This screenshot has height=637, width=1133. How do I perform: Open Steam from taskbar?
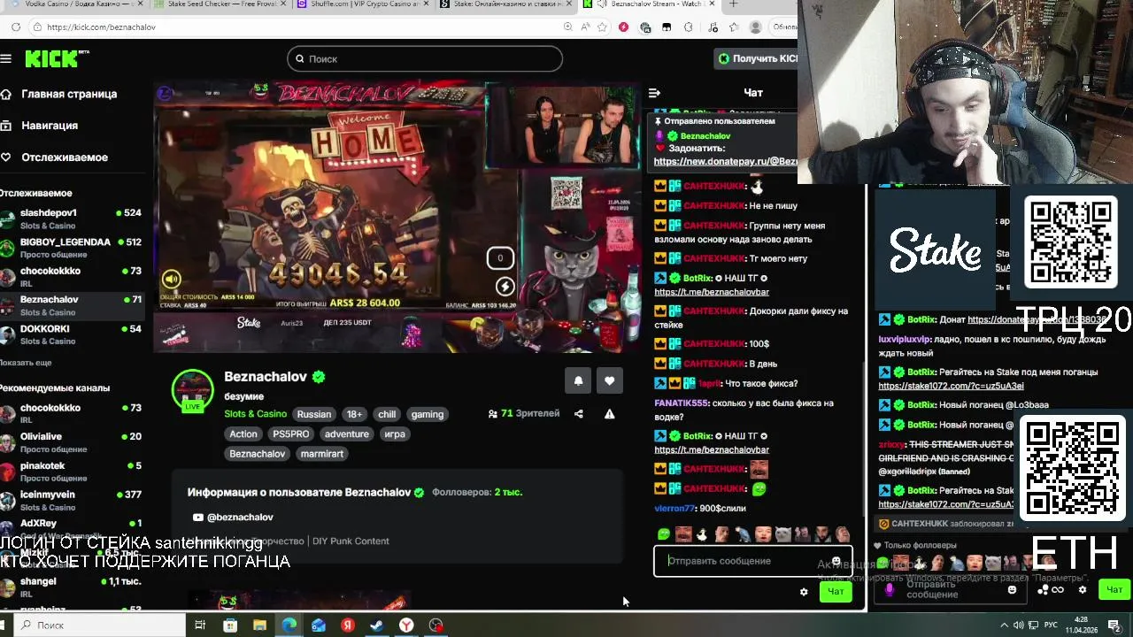[377, 625]
